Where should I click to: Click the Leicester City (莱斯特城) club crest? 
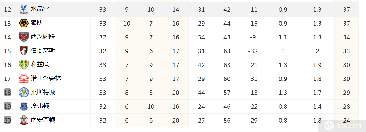tap(24, 93)
